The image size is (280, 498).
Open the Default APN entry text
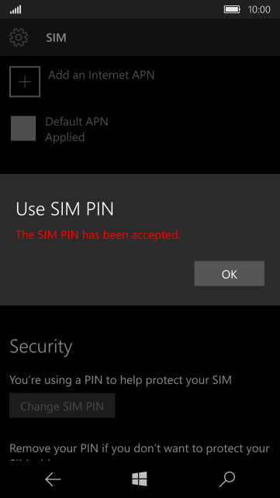coord(77,121)
